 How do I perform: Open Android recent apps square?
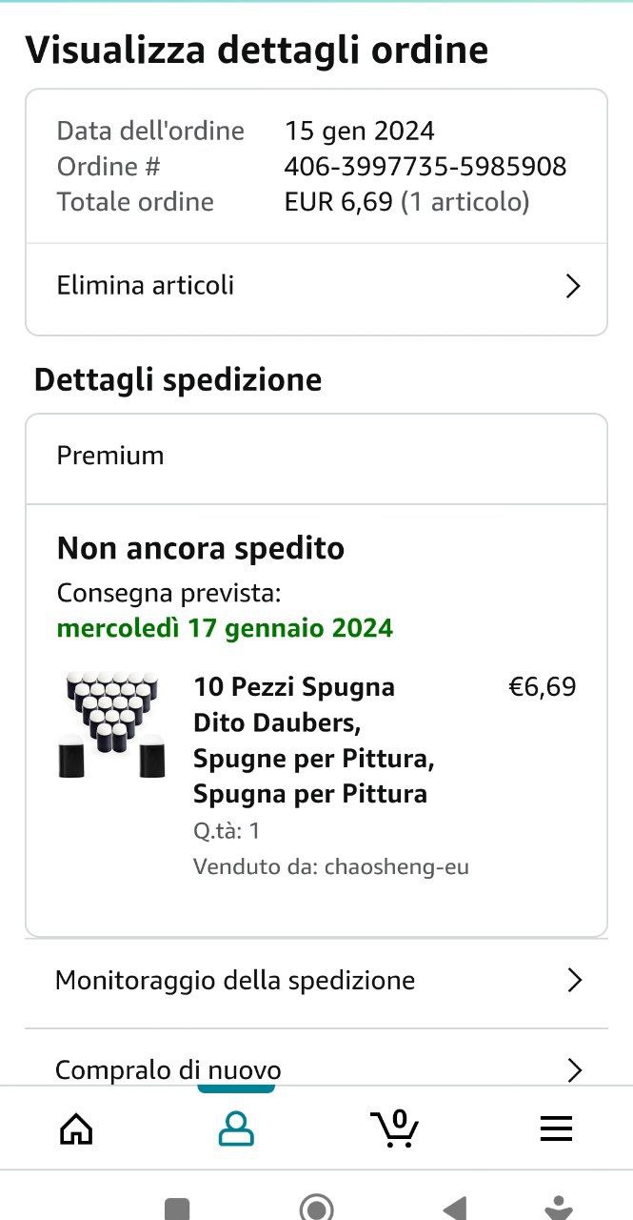point(177,1209)
